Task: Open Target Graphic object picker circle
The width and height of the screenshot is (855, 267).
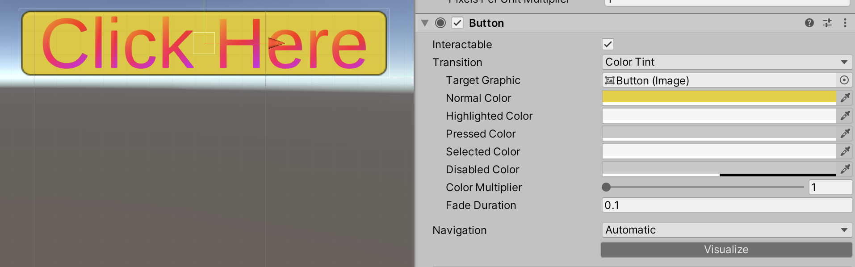Action: tap(844, 80)
